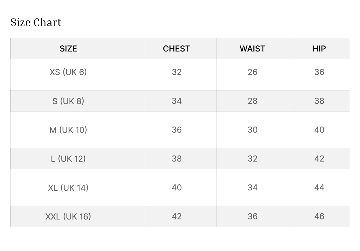360x251 pixels.
Task: Select waist value 28 for size S
Action: 253,101
